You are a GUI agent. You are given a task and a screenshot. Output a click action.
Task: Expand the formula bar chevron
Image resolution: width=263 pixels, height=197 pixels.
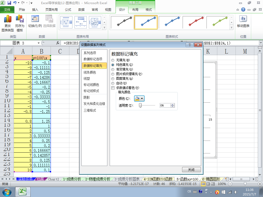coord(261,43)
